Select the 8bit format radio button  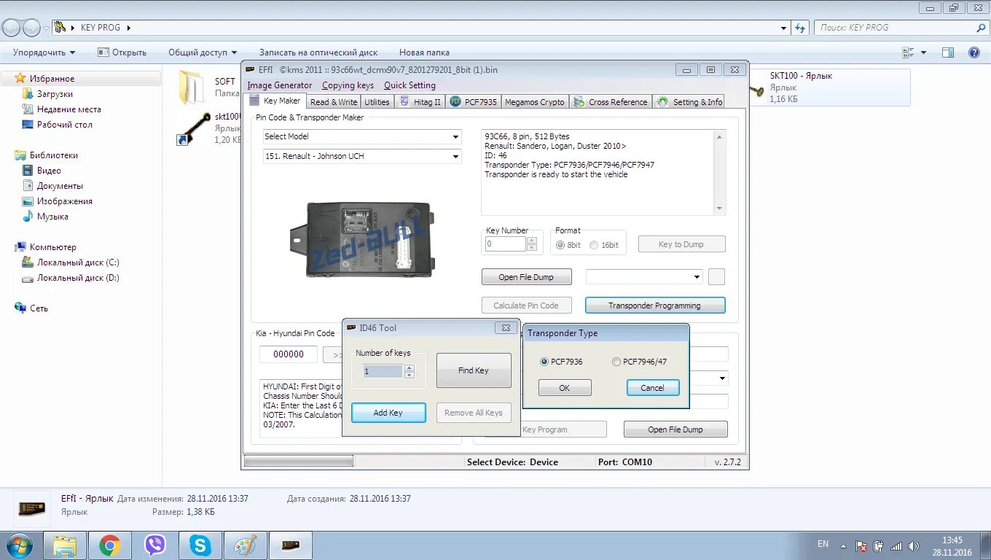click(560, 245)
